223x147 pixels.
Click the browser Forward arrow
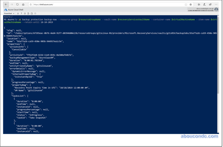pos(12,5)
